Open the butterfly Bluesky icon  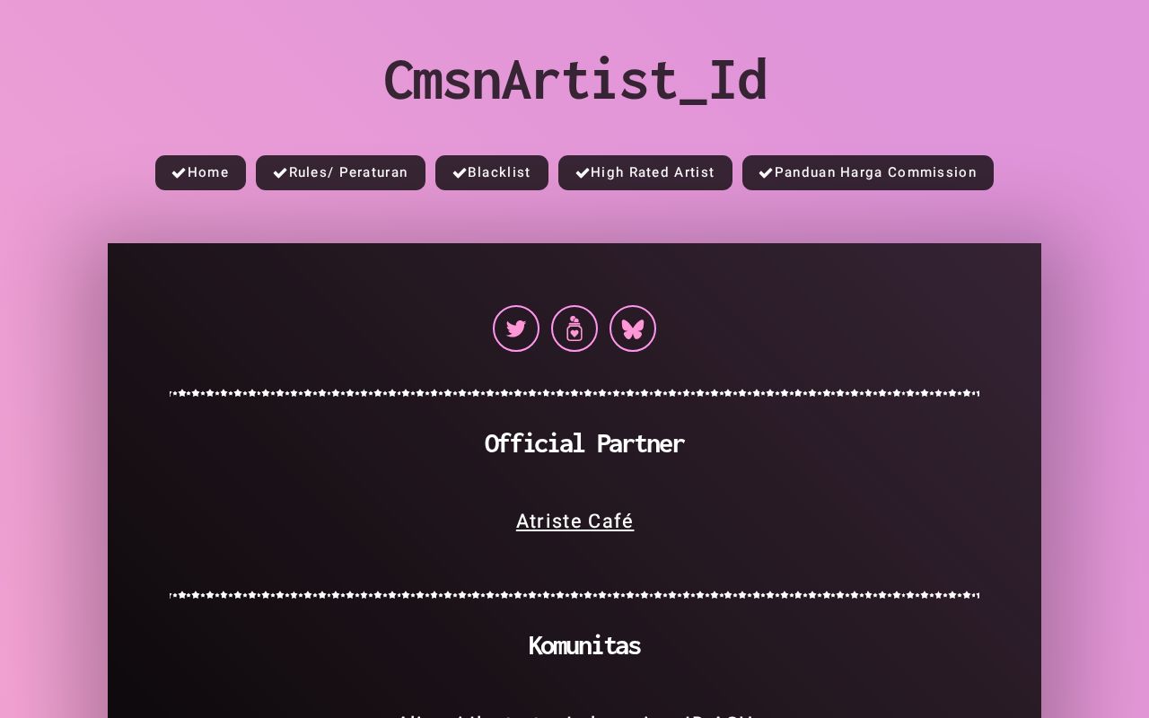click(633, 328)
